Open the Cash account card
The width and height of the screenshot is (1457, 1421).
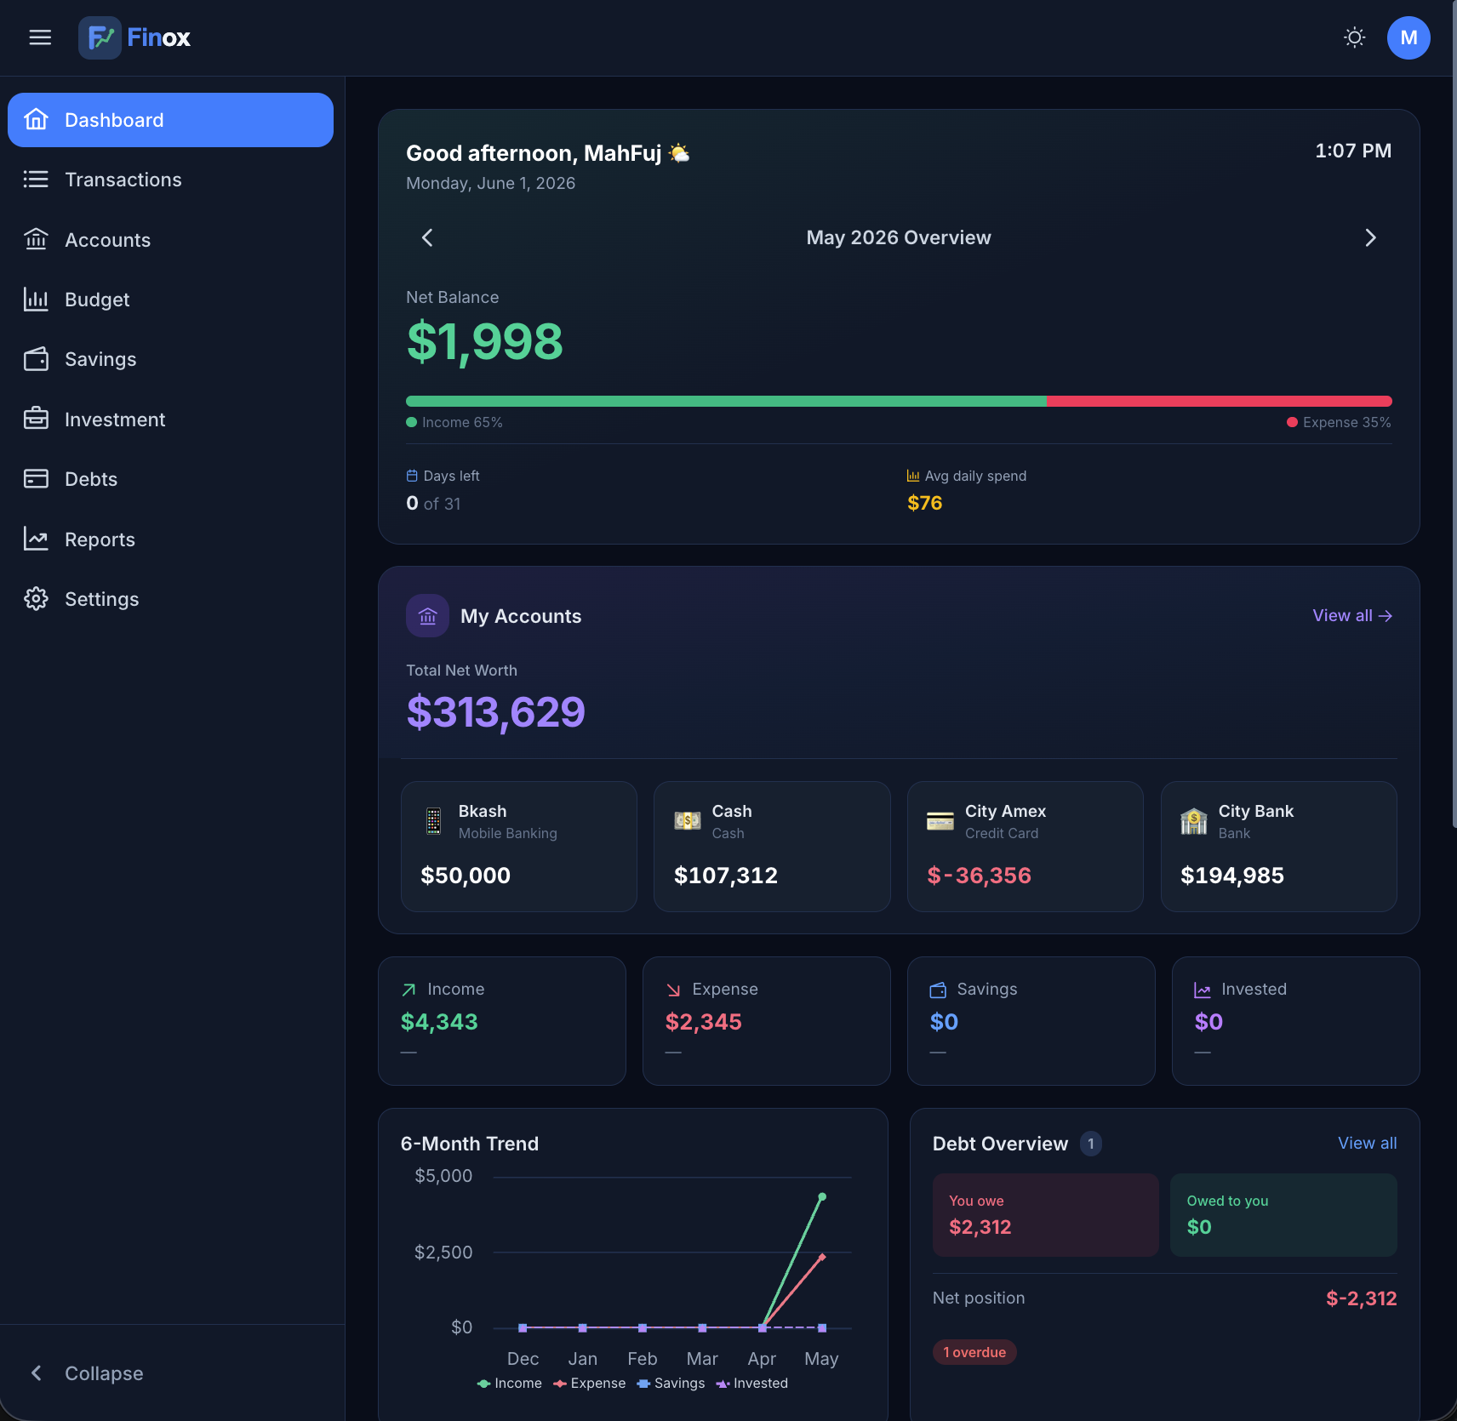click(x=772, y=847)
